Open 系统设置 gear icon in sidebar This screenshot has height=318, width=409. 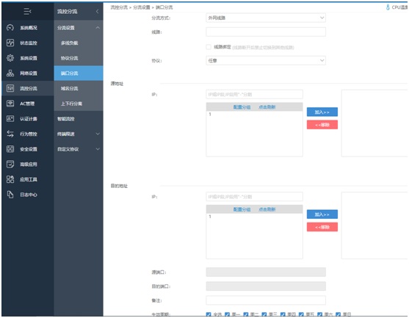pos(10,58)
